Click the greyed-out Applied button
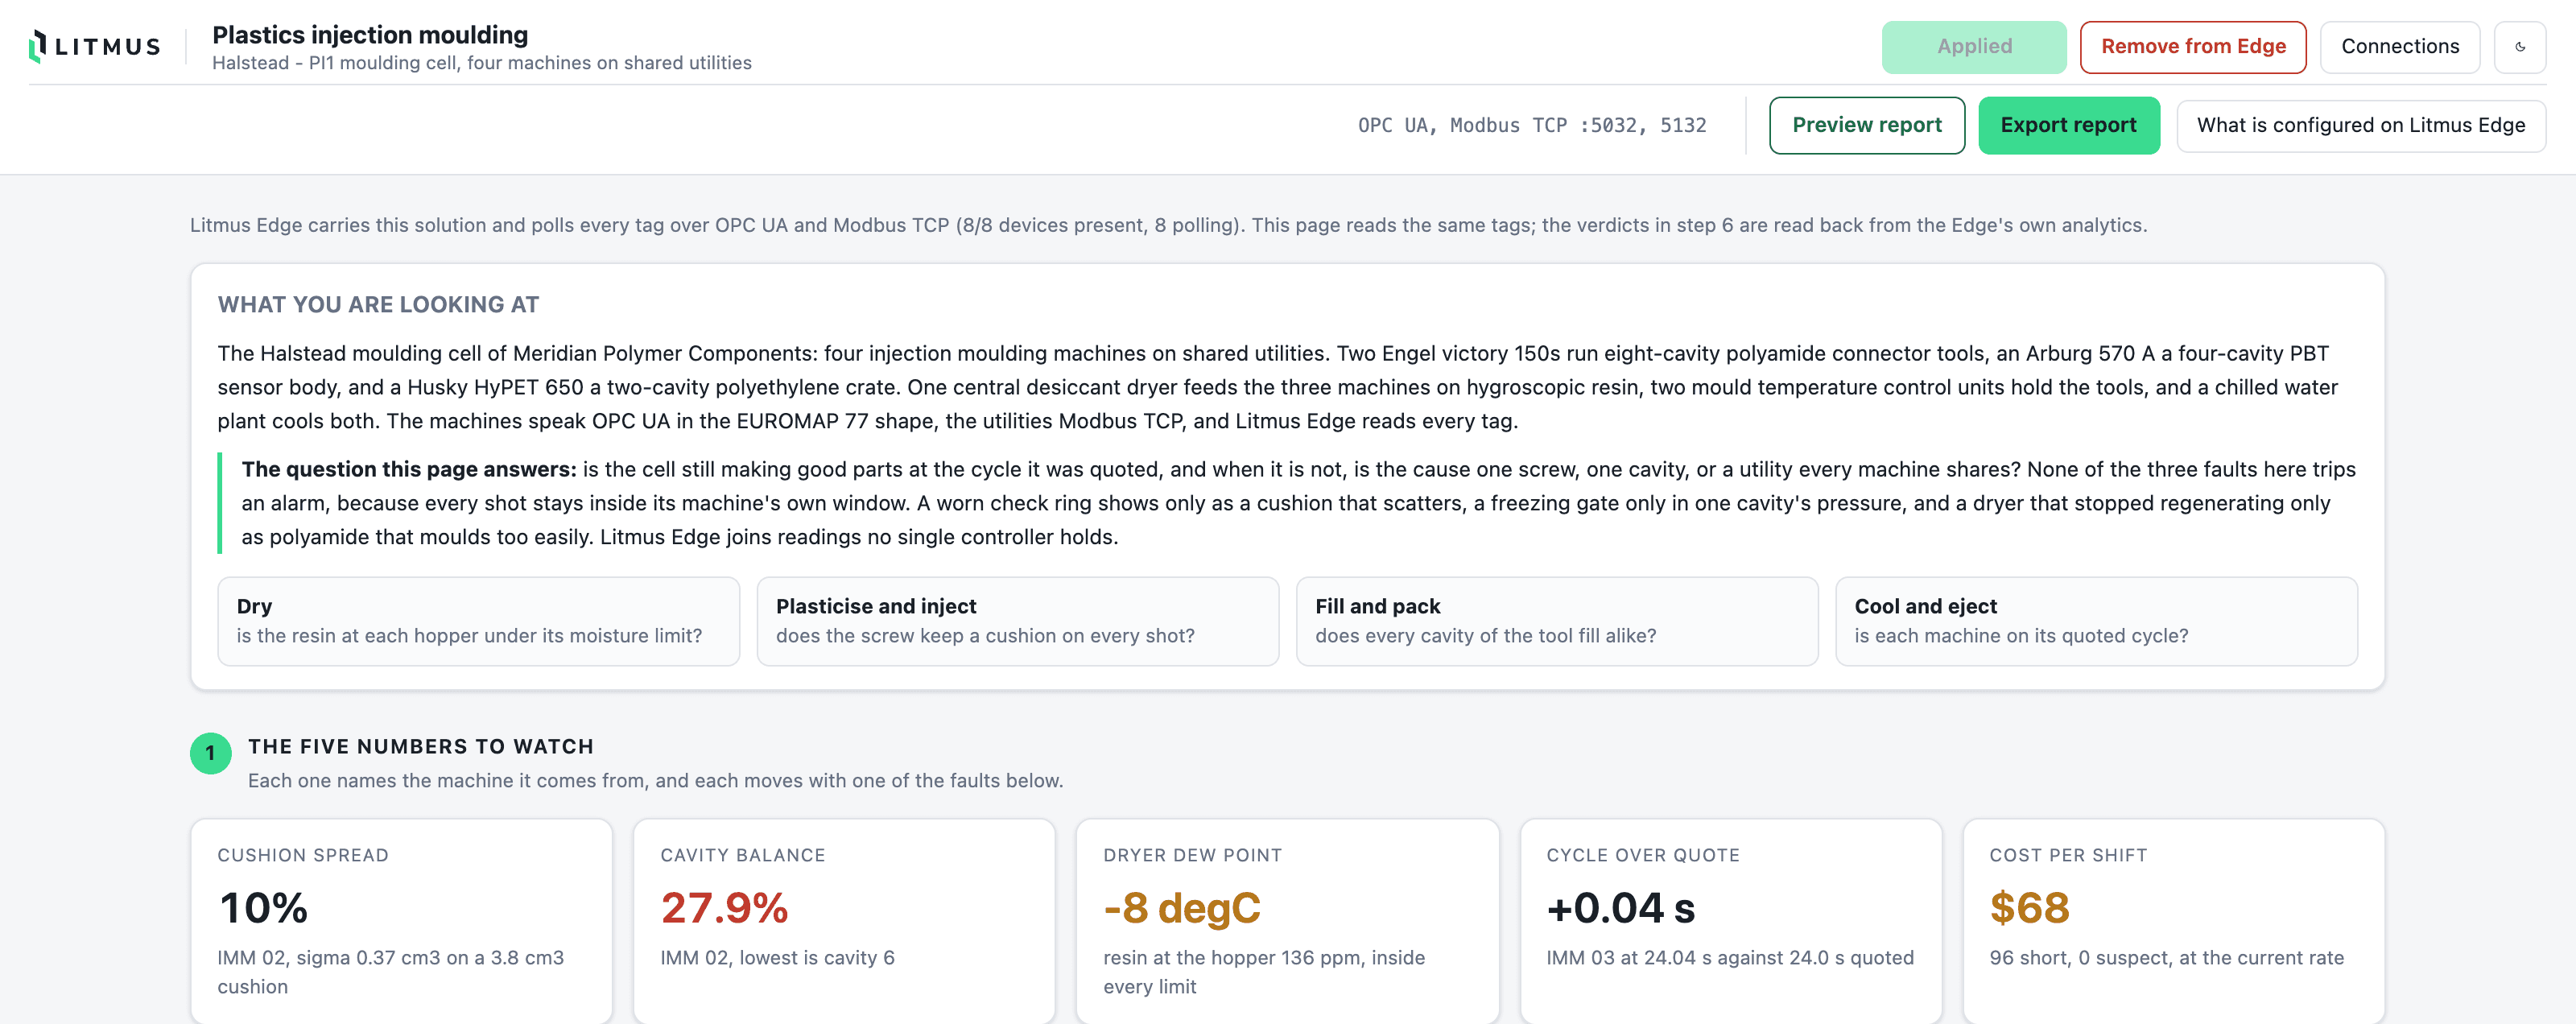 coord(1973,47)
